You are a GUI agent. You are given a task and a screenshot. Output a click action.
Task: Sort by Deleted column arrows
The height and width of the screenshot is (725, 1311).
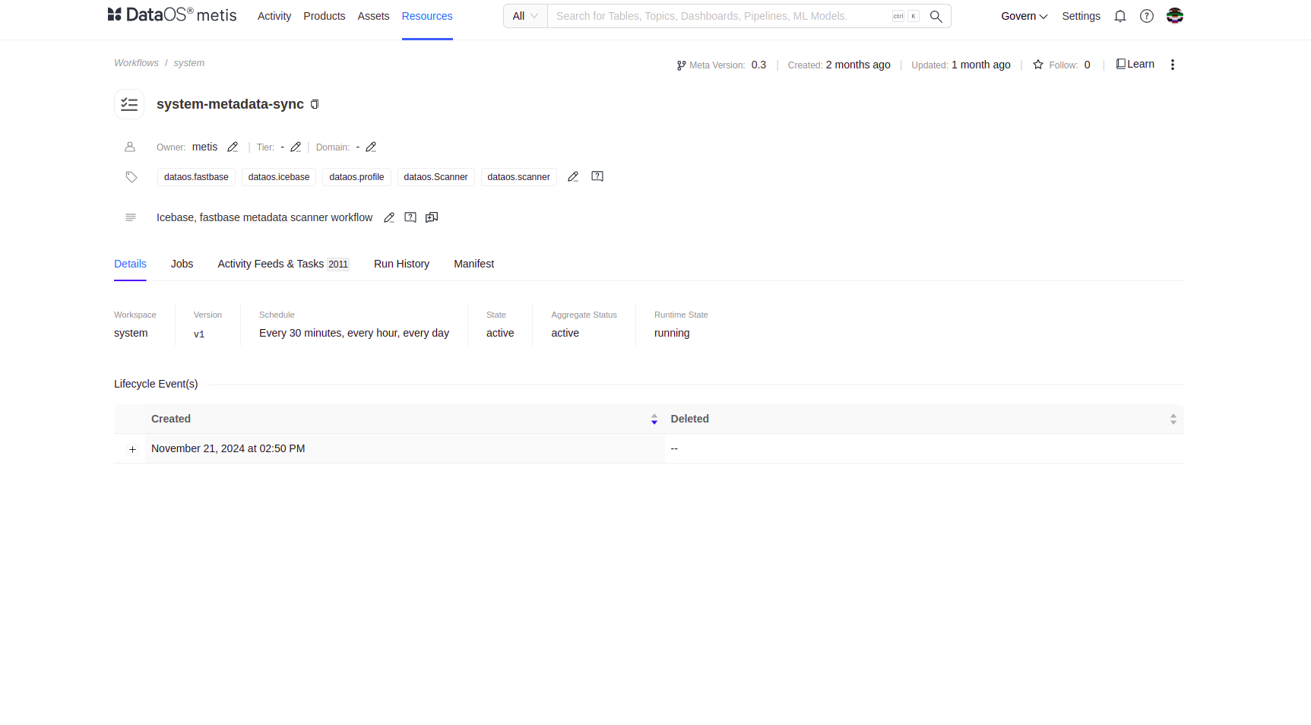pyautogui.click(x=1173, y=419)
